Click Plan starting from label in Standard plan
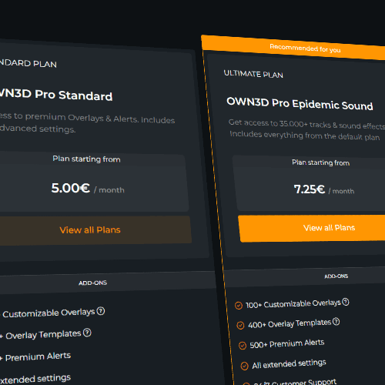385x385 pixels. click(x=86, y=159)
